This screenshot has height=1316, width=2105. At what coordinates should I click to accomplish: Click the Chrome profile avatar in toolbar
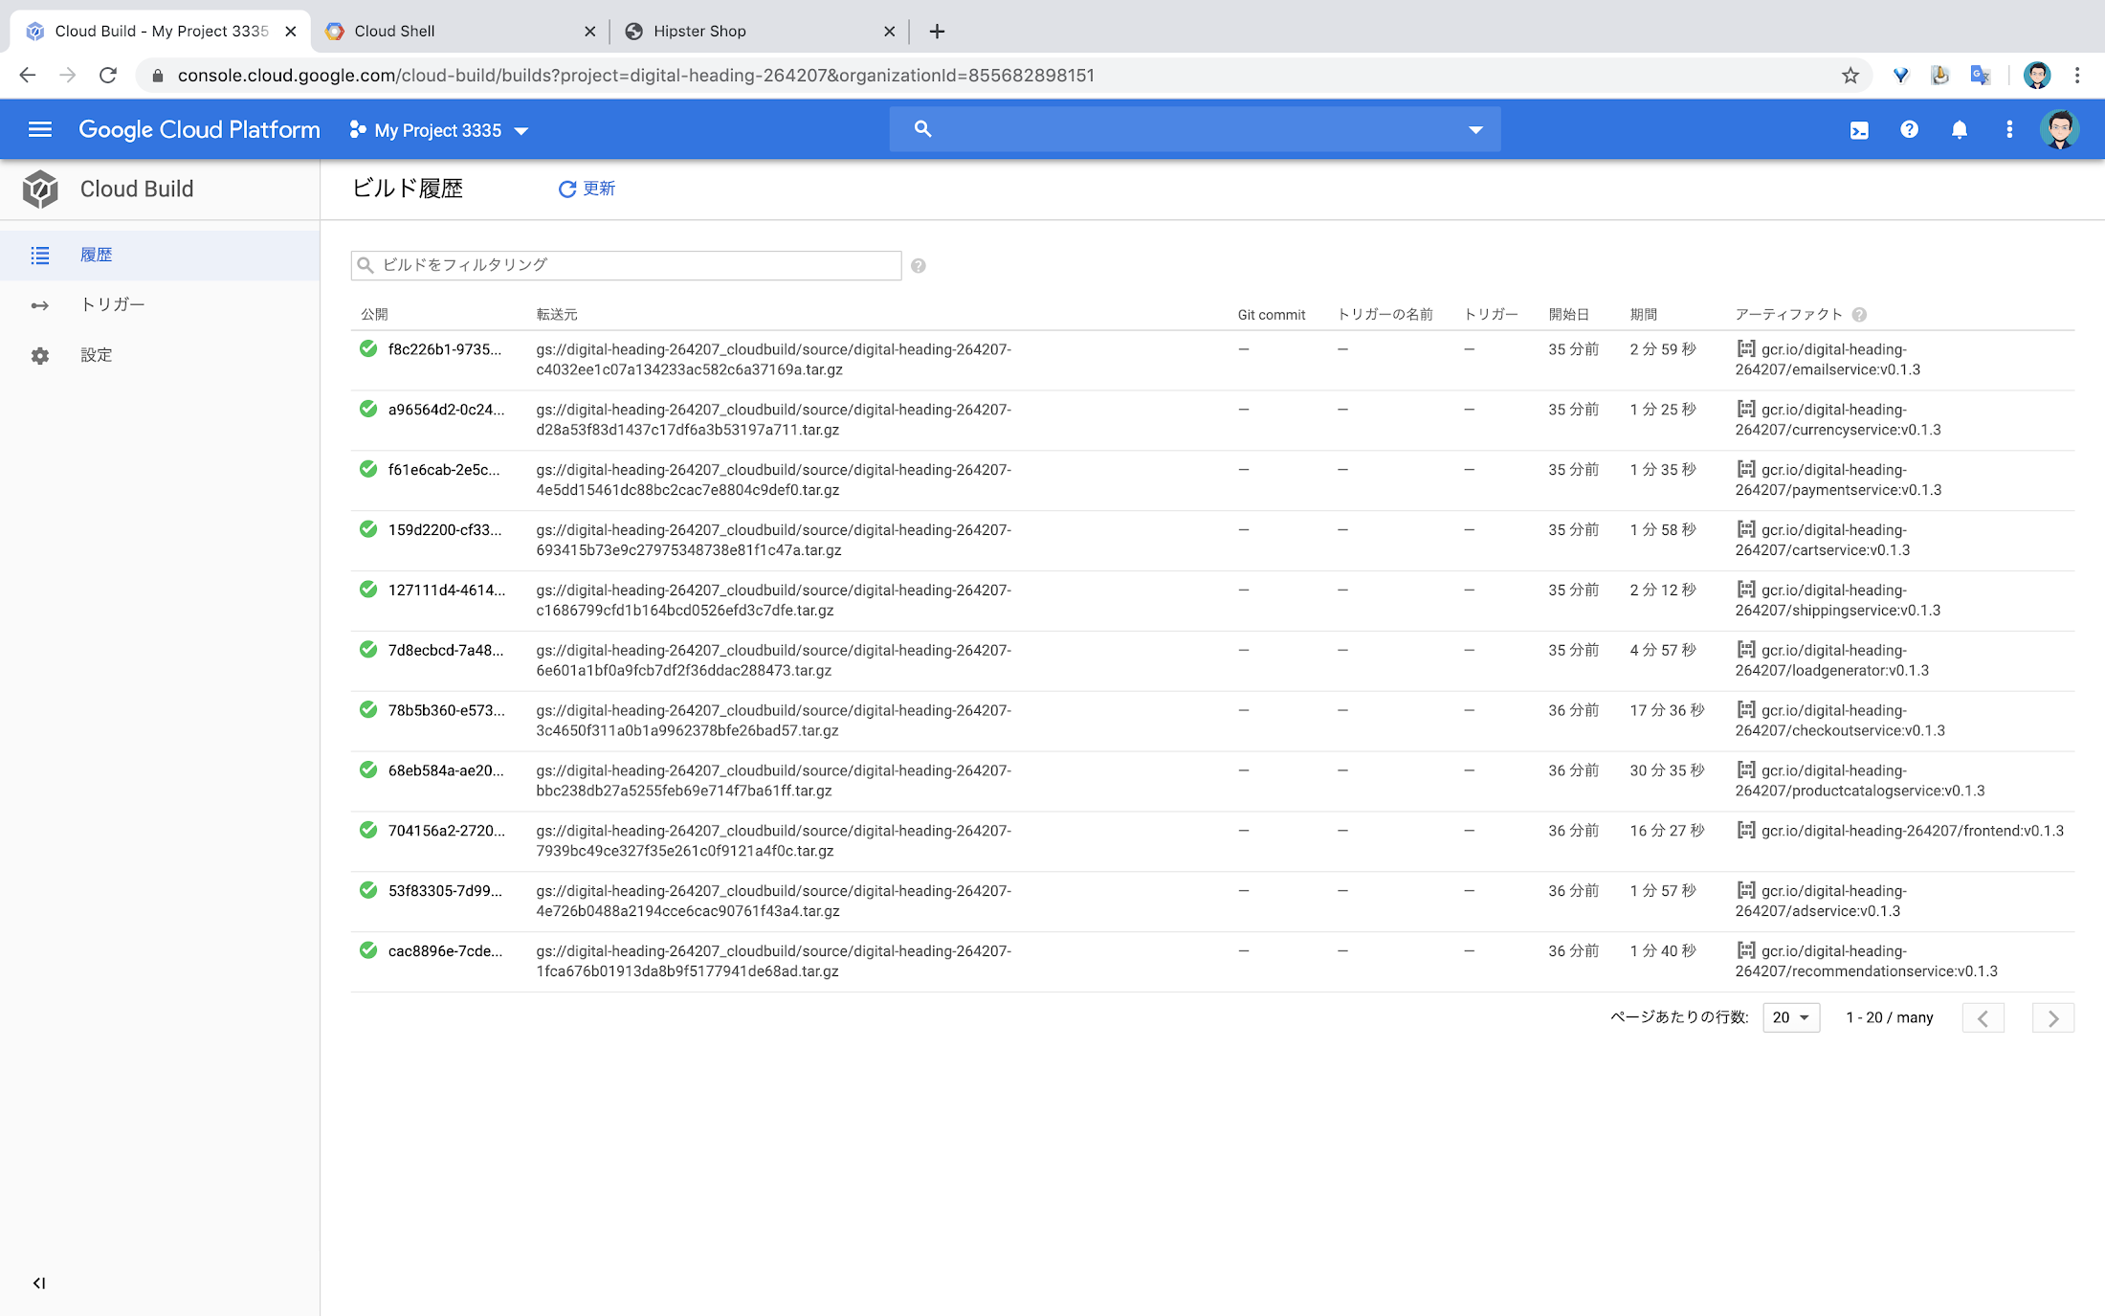[2037, 76]
